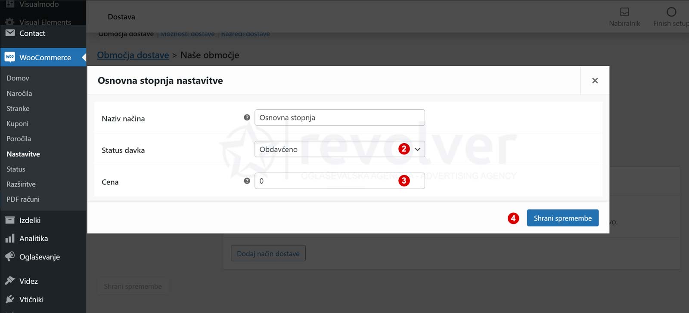Image resolution: width=689 pixels, height=313 pixels.
Task: Open the Kuponi submenu item
Action: pos(18,124)
